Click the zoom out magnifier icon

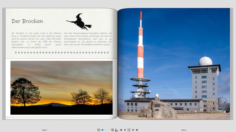pyautogui.click(x=99, y=130)
